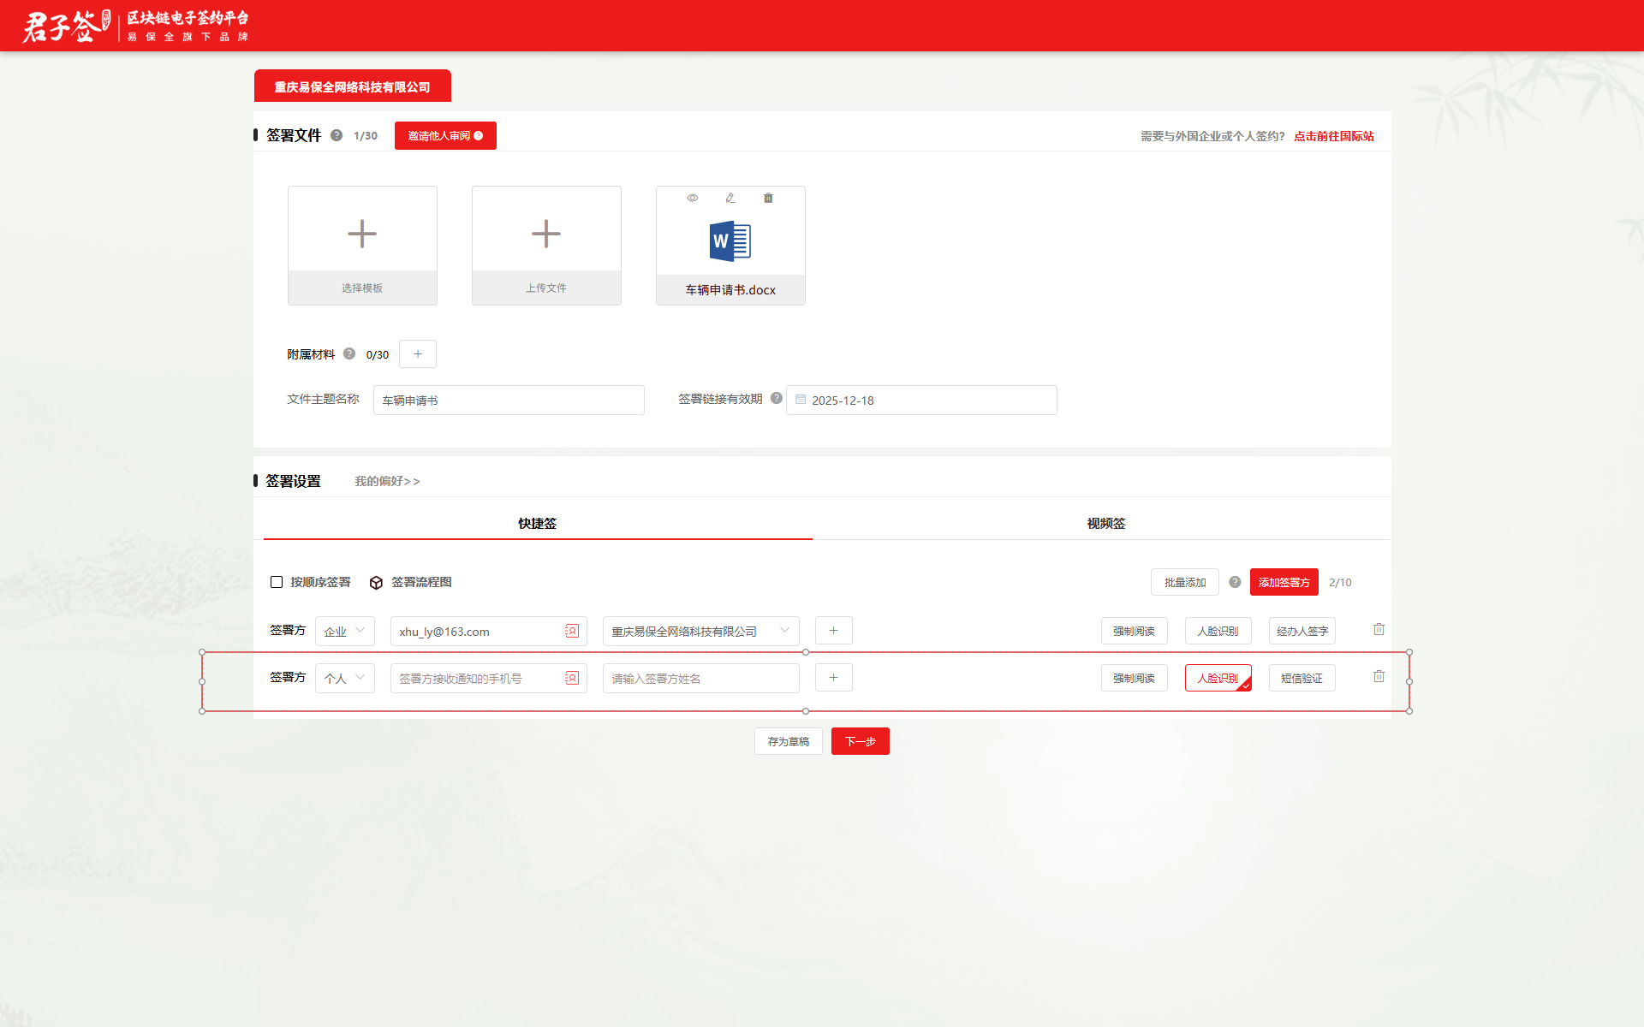
Task: Enable the 按顺序签署 checkbox
Action: (277, 582)
